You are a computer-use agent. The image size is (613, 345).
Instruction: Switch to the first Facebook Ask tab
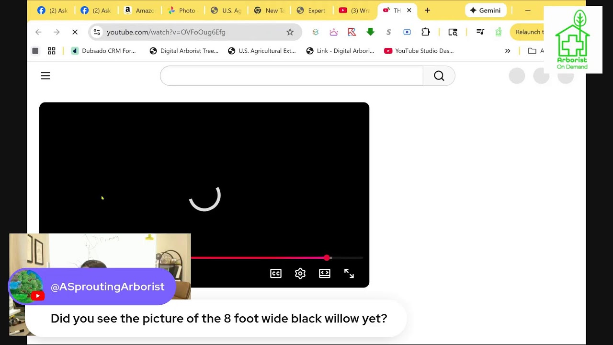53,10
